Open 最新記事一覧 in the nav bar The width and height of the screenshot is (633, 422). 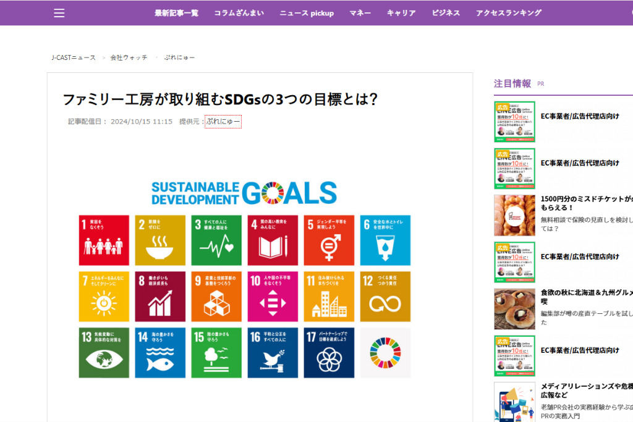point(176,13)
